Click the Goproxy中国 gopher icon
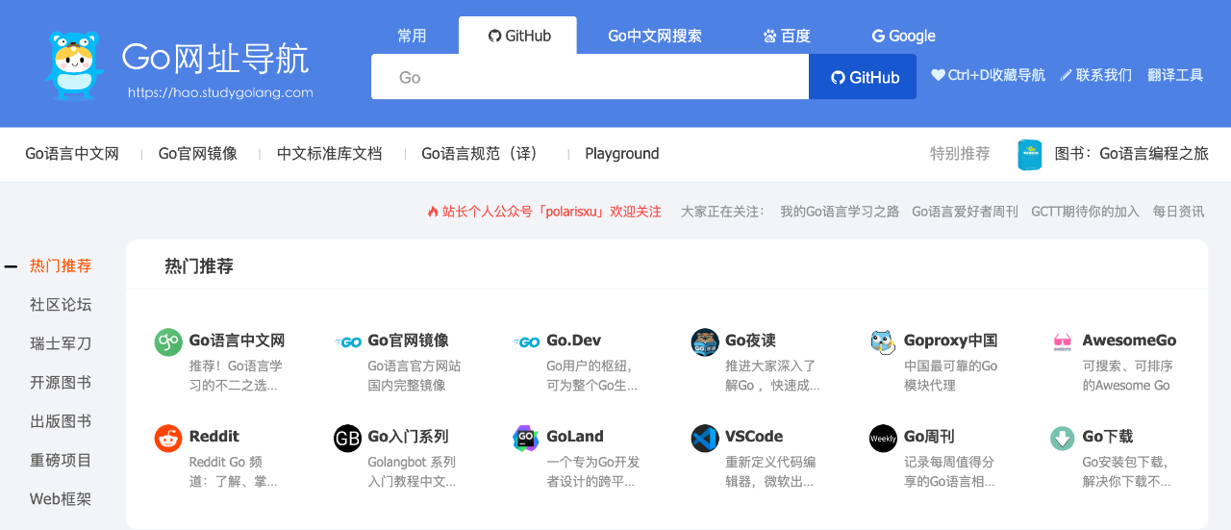The height and width of the screenshot is (530, 1231). pyautogui.click(x=883, y=341)
